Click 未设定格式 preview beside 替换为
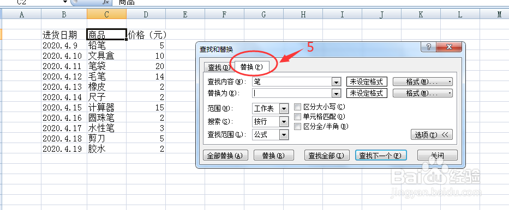This screenshot has width=509, height=210. pyautogui.click(x=367, y=93)
